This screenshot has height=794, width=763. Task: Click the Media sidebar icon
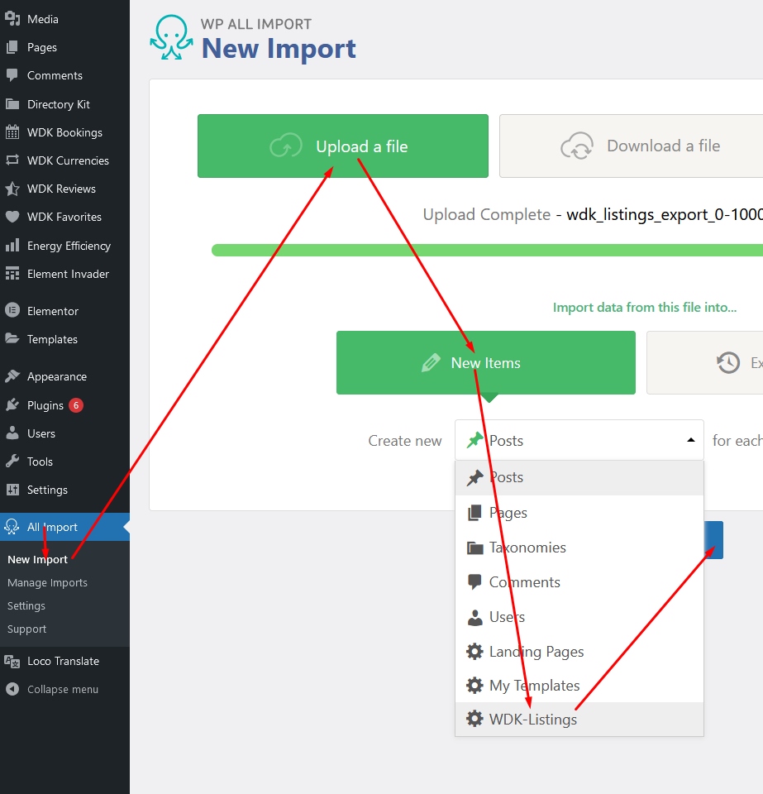12,19
